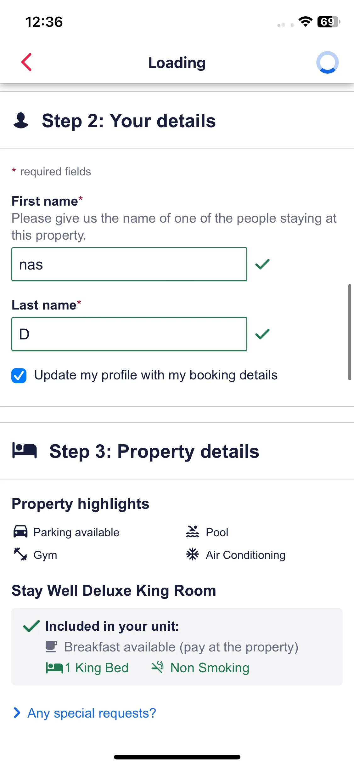354x767 pixels.
Task: Expand the Any special requests chevron
Action: pos(17,713)
